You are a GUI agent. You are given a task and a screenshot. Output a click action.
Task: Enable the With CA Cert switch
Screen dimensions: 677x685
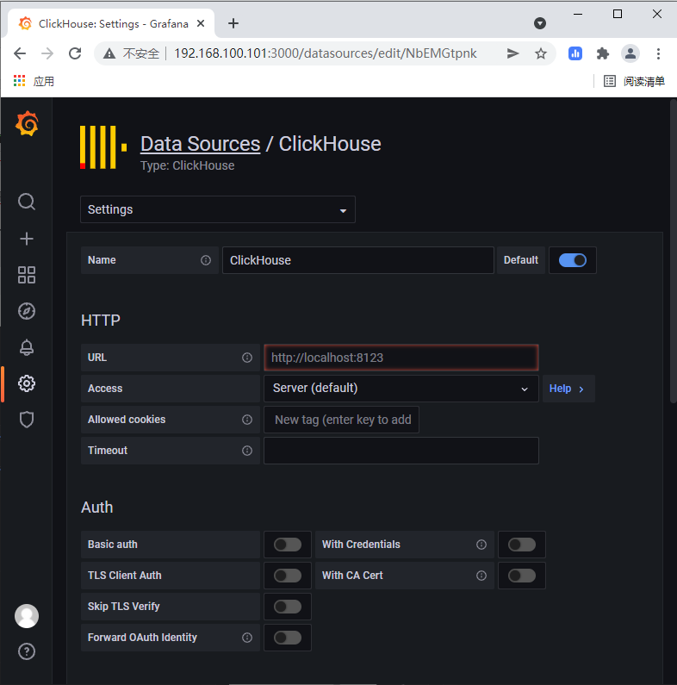pos(521,576)
